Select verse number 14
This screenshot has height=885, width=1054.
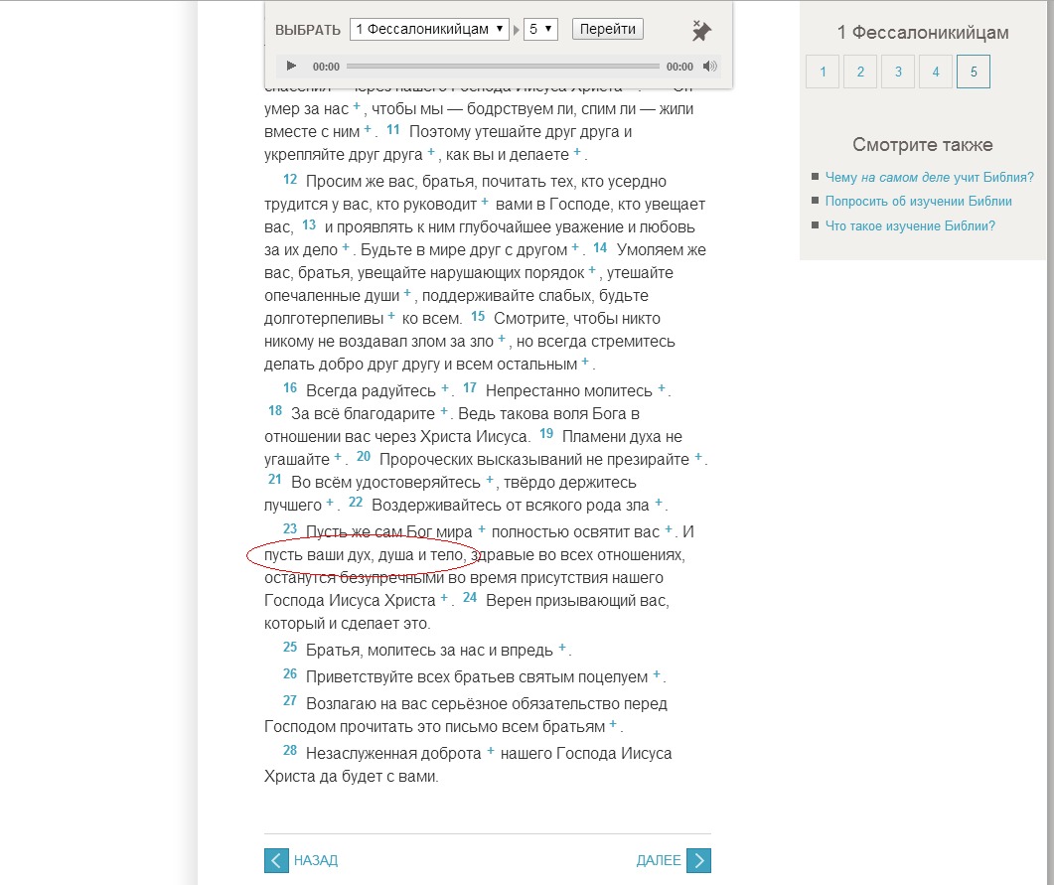point(600,248)
